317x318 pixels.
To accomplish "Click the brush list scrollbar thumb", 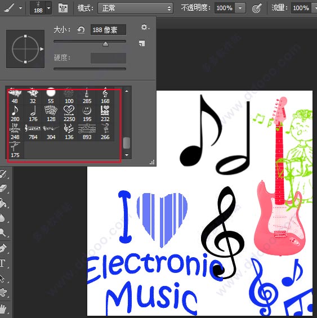I will (127, 143).
